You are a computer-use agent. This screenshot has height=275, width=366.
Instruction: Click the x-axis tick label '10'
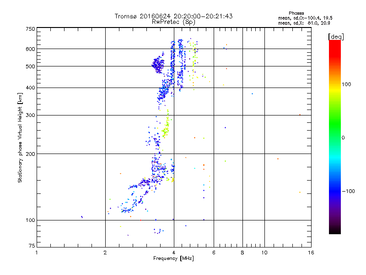(x=264, y=253)
